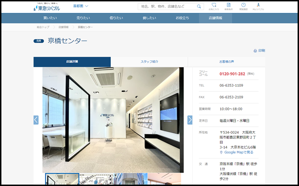This screenshot has width=299, height=186.
Task: Click the 京橋センター breadcrumb text
Action: point(85,27)
